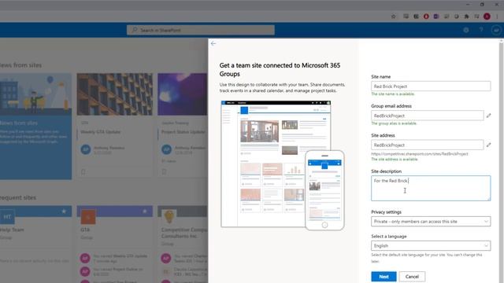Click the purple Project Status Update thumbnail
Viewport: 504px width, 283px height.
tap(183, 94)
